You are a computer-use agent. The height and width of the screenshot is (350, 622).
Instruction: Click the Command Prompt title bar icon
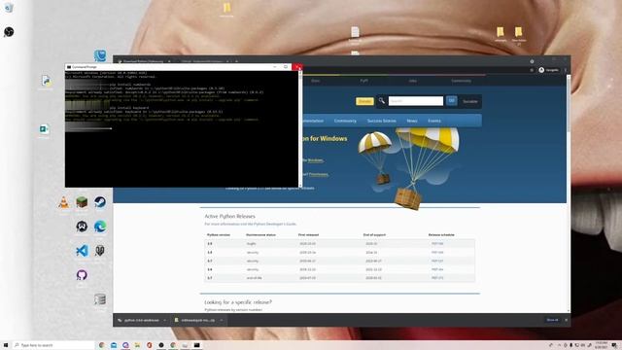coord(69,67)
